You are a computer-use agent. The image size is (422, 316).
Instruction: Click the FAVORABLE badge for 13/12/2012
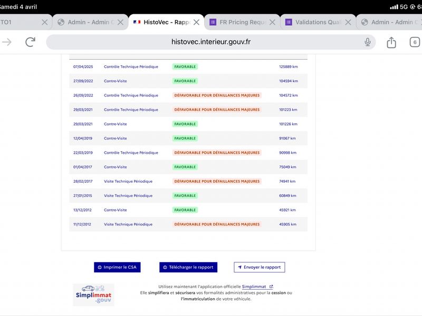click(x=185, y=210)
